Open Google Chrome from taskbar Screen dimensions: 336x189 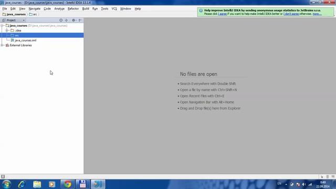tap(68, 184)
